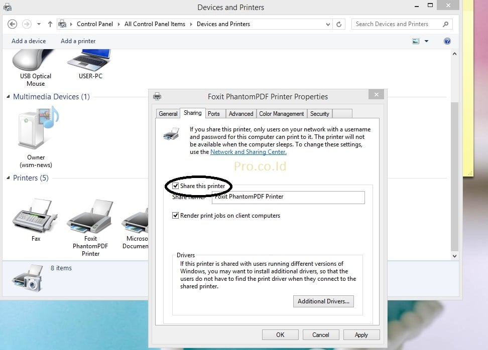Select the Fax printer icon
The width and height of the screenshot is (488, 350).
36,220
